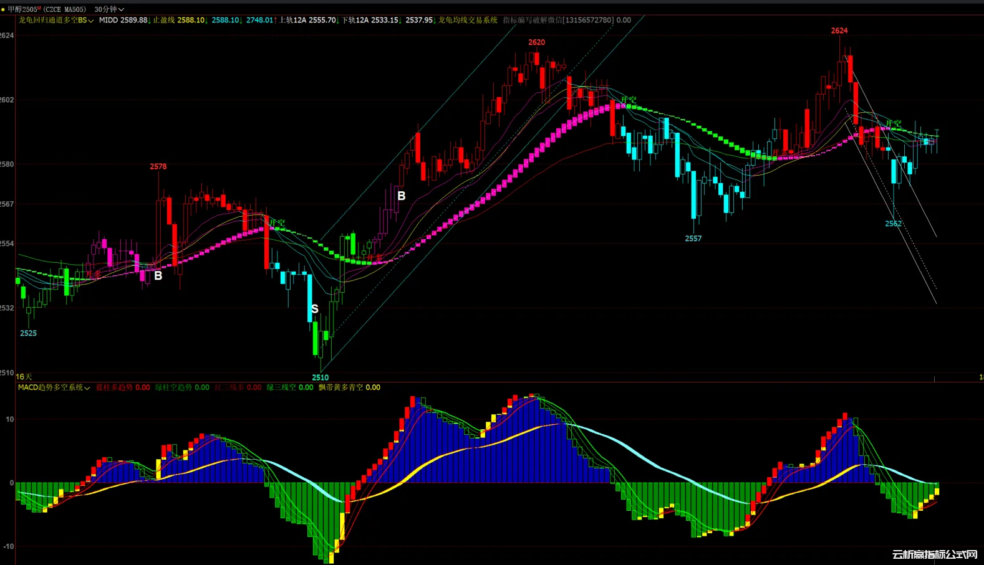Viewport: 984px width, 565px height.
Task: Click the B buy marker near 2567 level
Action: tap(402, 196)
